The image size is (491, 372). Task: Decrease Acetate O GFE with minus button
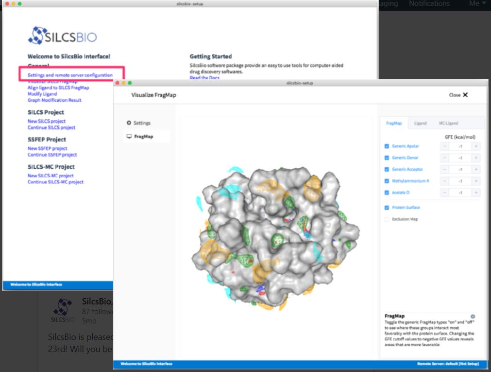[x=444, y=193]
